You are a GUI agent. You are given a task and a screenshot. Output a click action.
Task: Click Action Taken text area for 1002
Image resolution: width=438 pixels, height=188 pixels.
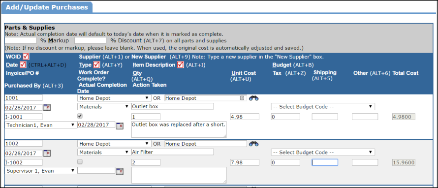pos(179,175)
